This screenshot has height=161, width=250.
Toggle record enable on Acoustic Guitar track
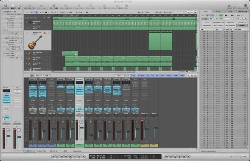[x=44, y=33]
